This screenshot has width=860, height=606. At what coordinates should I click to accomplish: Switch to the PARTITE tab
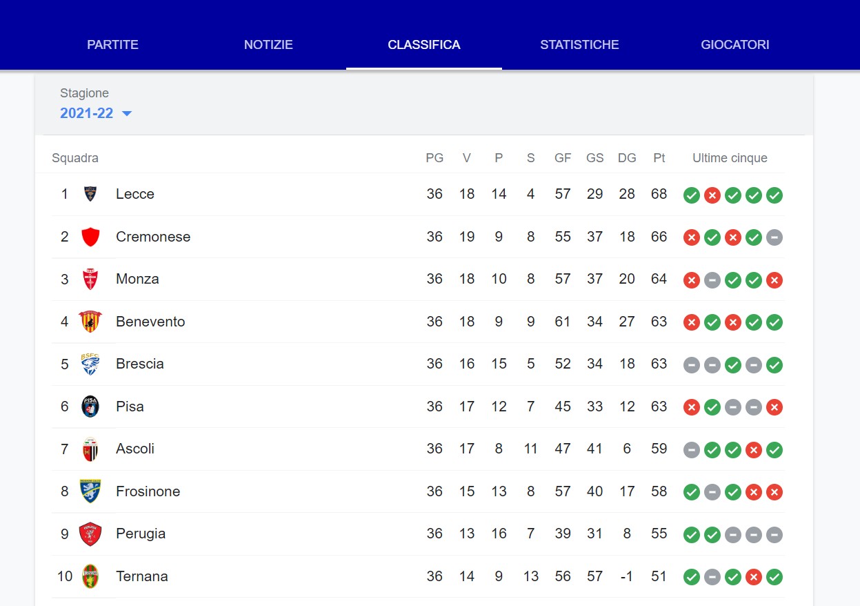click(x=112, y=45)
